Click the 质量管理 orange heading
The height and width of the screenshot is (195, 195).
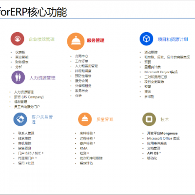coord(105,119)
